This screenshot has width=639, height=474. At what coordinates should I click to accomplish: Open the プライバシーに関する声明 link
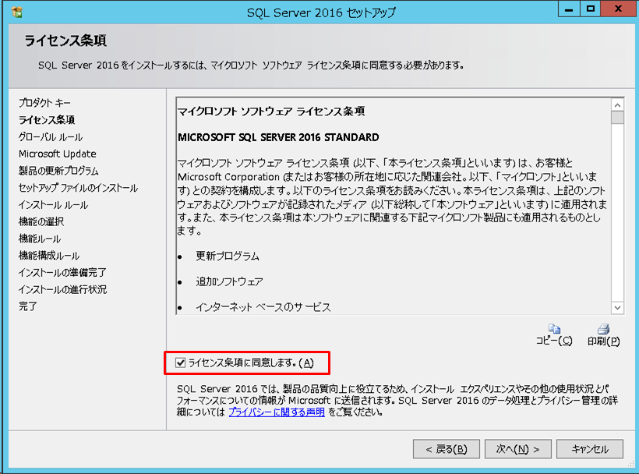pyautogui.click(x=277, y=412)
